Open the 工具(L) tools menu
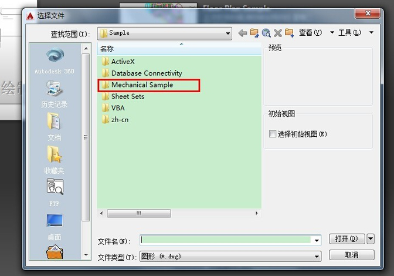 (x=350, y=33)
